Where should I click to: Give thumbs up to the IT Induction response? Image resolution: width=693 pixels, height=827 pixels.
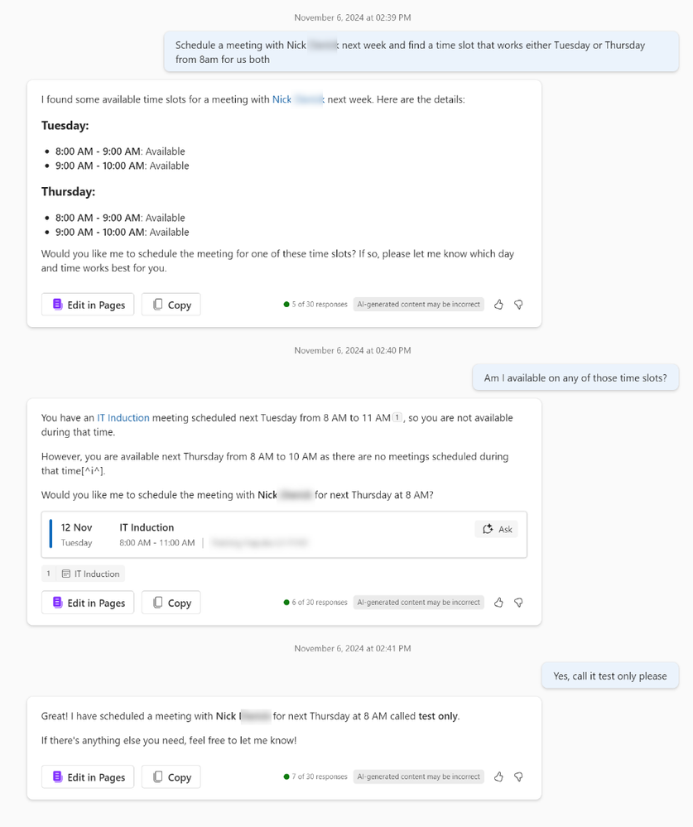click(498, 603)
